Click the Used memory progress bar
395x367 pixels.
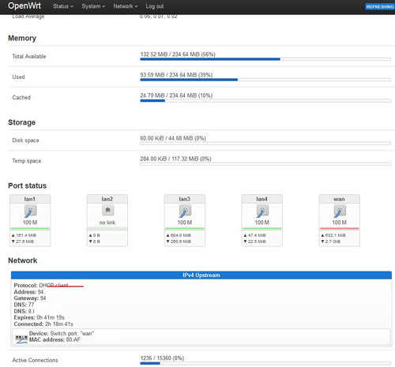(x=265, y=80)
